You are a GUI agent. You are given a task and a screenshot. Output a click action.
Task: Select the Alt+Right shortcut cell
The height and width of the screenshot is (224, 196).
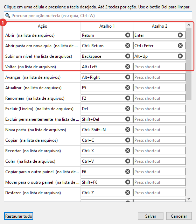point(107,77)
